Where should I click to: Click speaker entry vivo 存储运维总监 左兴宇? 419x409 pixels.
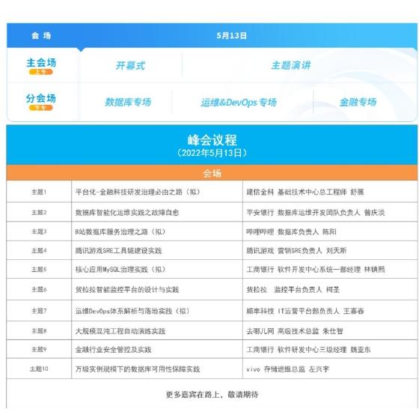(x=288, y=369)
